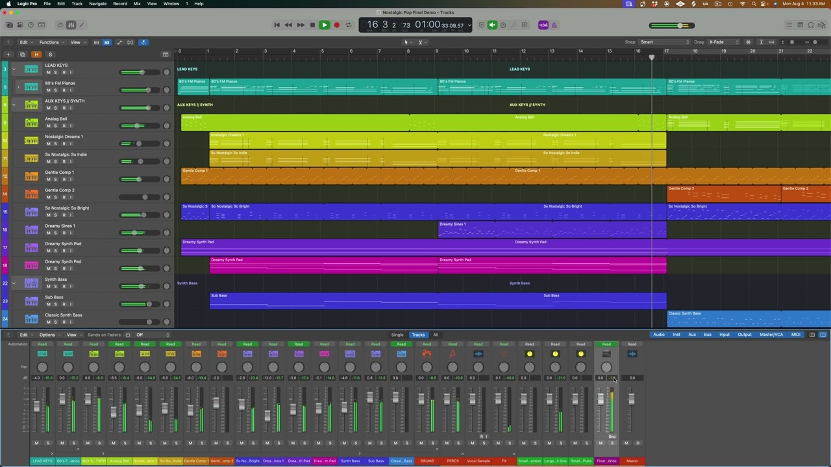Open the Editors pencil button
The image size is (831, 467).
click(82, 25)
